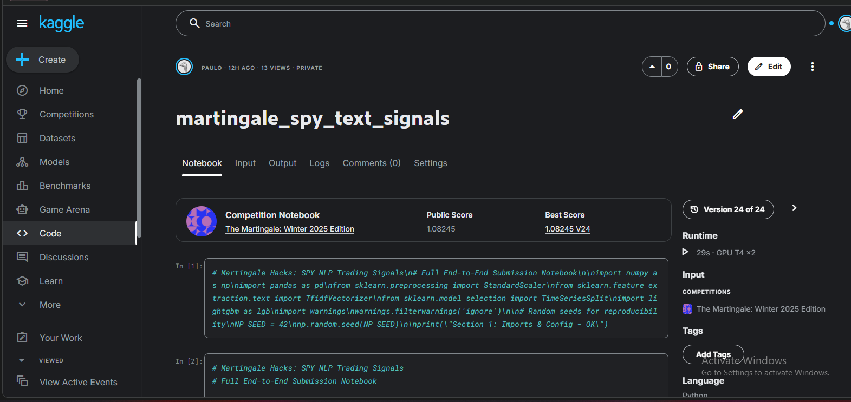Screen dimensions: 851x402
Task: Click the View Active Events icon
Action: [x=22, y=381]
